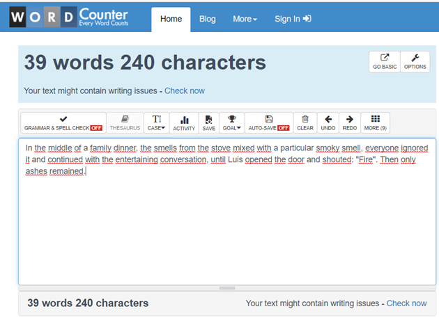Click the large 39 words 240 characters heading
The width and height of the screenshot is (439, 318).
pyautogui.click(x=145, y=62)
